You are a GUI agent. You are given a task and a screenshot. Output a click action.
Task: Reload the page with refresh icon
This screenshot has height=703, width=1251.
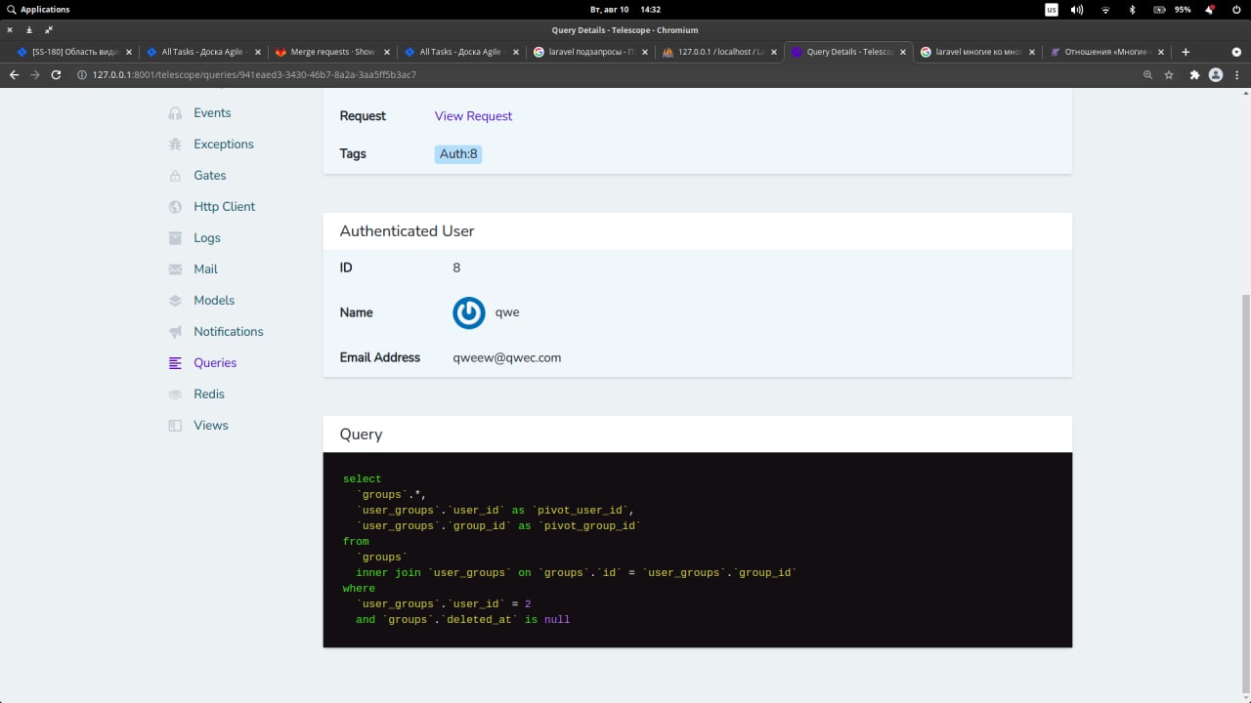click(56, 74)
